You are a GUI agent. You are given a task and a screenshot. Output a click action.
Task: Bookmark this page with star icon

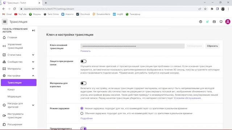pos(205,9)
